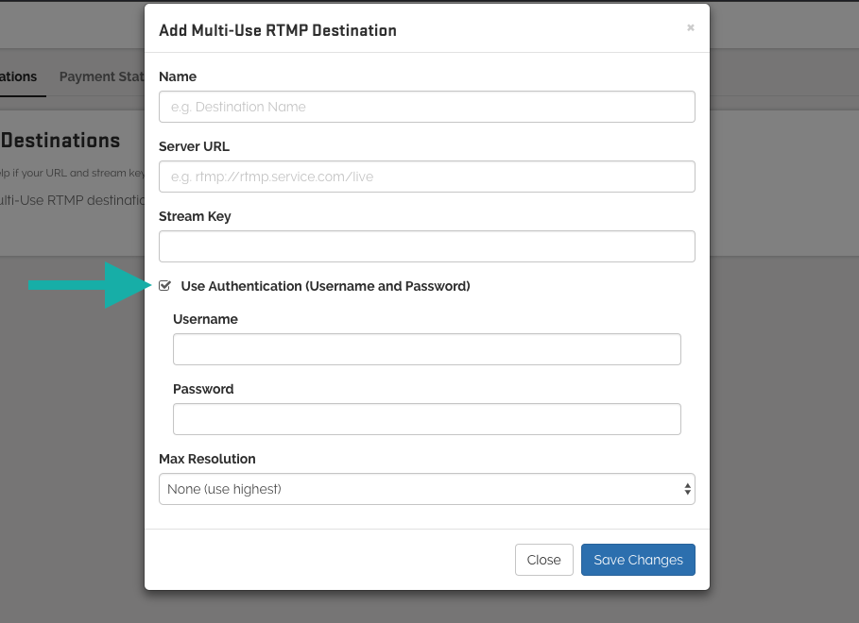This screenshot has width=859, height=623.
Task: Switch to the Payment Status tab behind the dialog
Action: (x=100, y=77)
